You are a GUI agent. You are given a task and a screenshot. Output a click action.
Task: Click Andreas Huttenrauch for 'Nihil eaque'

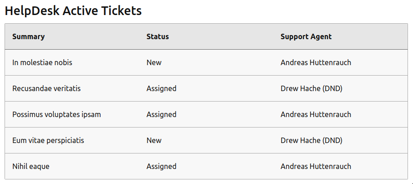click(x=316, y=166)
